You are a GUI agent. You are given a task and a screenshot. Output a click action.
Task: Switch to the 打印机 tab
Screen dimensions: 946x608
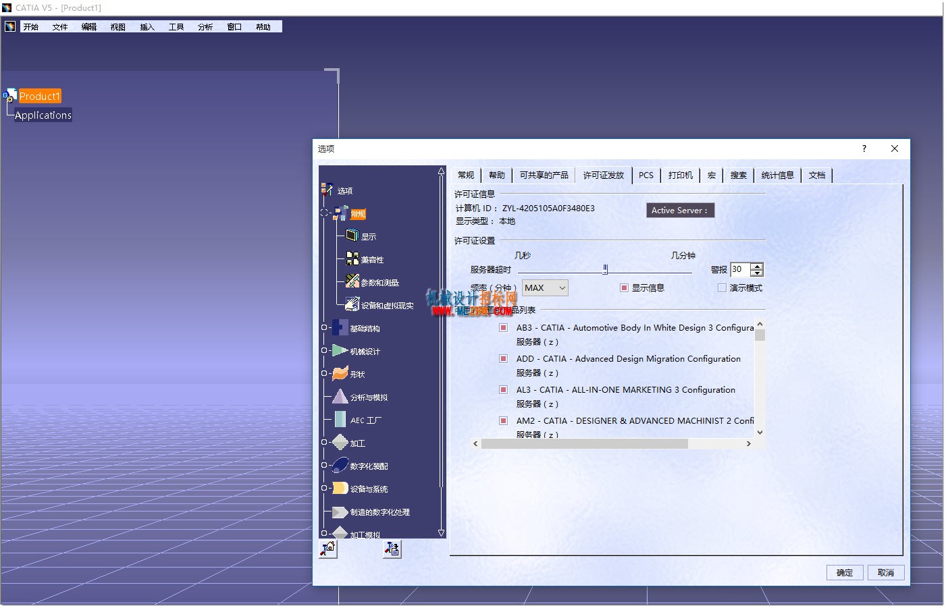[x=681, y=175]
